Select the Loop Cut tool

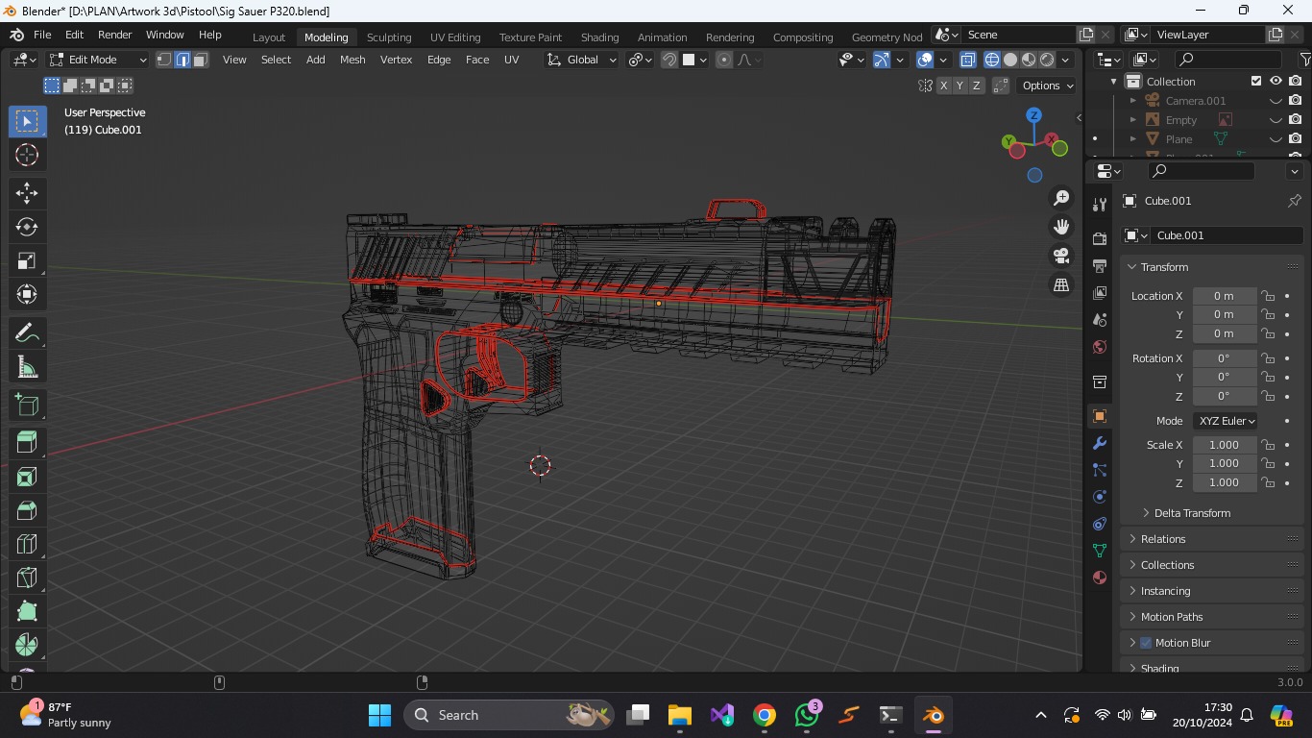click(x=27, y=544)
